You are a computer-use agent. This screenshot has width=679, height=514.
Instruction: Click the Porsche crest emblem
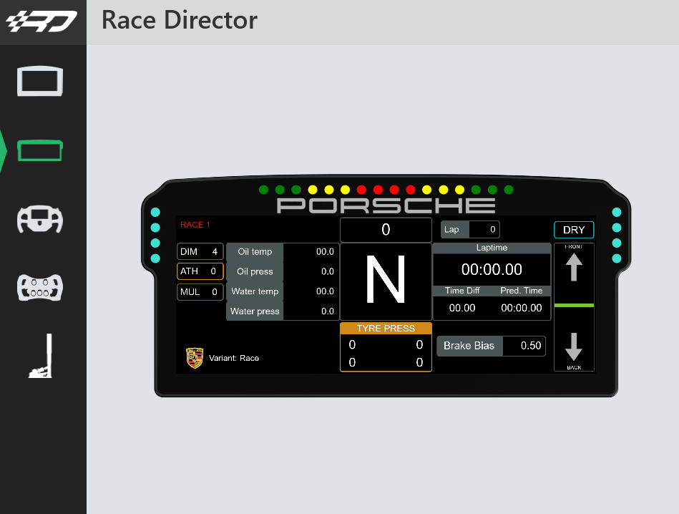(195, 358)
